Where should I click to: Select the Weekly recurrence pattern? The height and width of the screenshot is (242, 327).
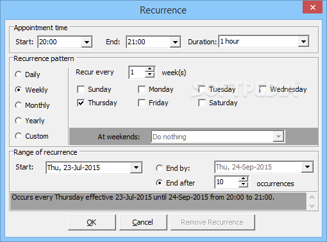(x=19, y=90)
